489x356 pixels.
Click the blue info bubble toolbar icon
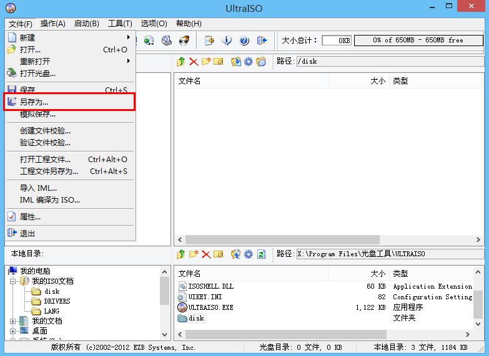[x=227, y=41]
